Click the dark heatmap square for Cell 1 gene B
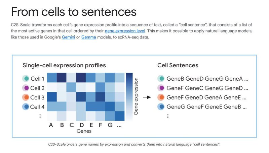 click(x=62, y=78)
